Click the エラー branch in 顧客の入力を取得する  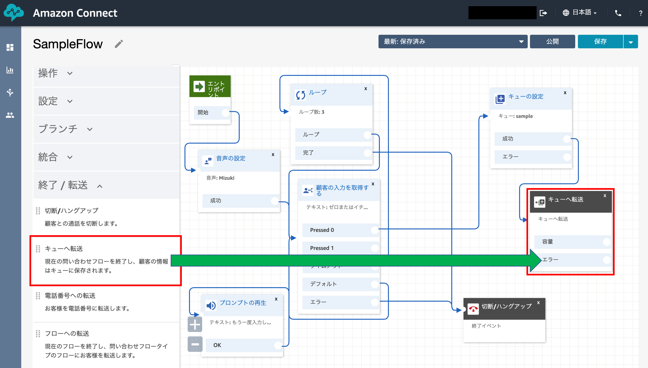pos(341,302)
